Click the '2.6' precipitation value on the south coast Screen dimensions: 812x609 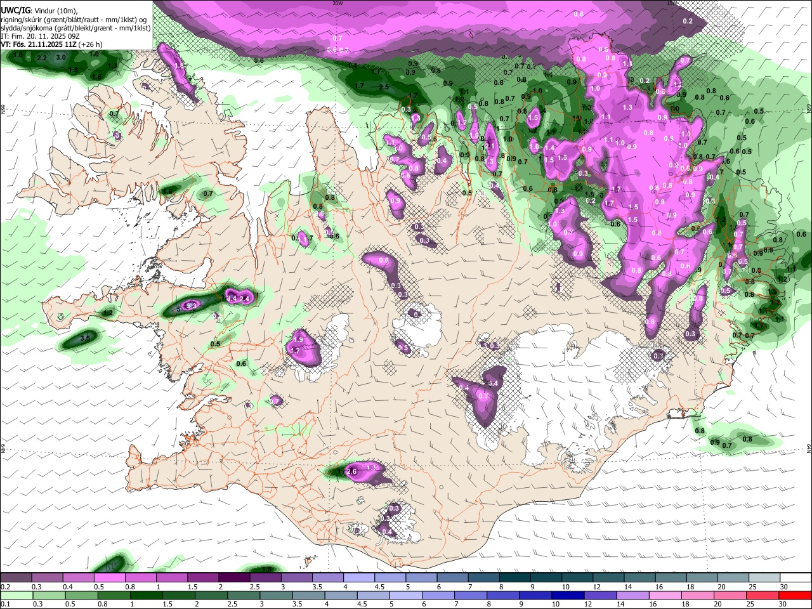coord(353,471)
